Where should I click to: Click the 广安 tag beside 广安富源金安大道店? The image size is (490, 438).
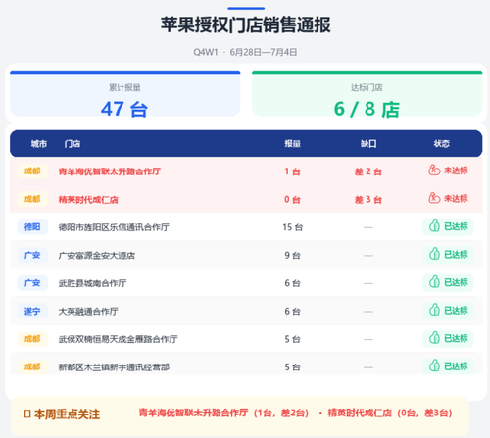click(x=32, y=255)
